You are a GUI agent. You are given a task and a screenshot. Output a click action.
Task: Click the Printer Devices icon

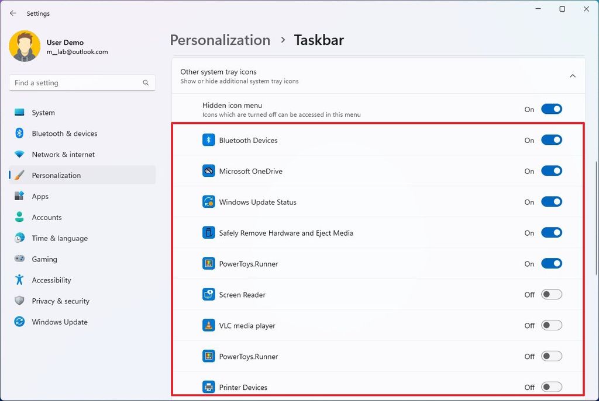pyautogui.click(x=209, y=387)
